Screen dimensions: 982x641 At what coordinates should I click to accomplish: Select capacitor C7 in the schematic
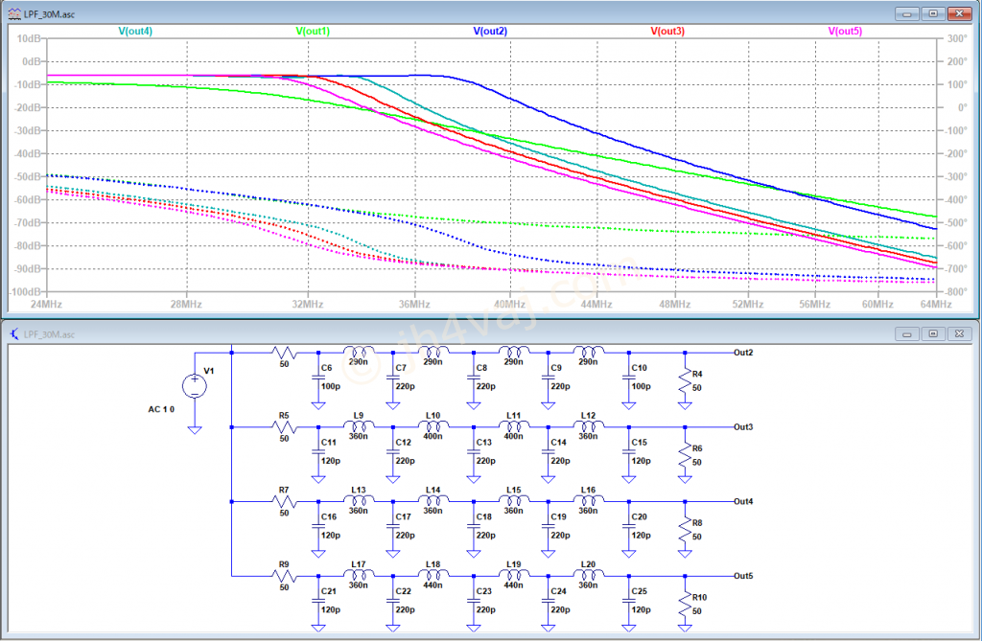[x=392, y=378]
